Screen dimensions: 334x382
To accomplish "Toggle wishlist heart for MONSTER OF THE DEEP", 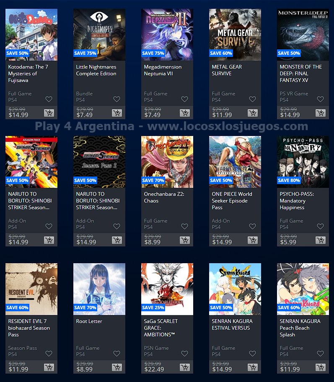I will [320, 99].
